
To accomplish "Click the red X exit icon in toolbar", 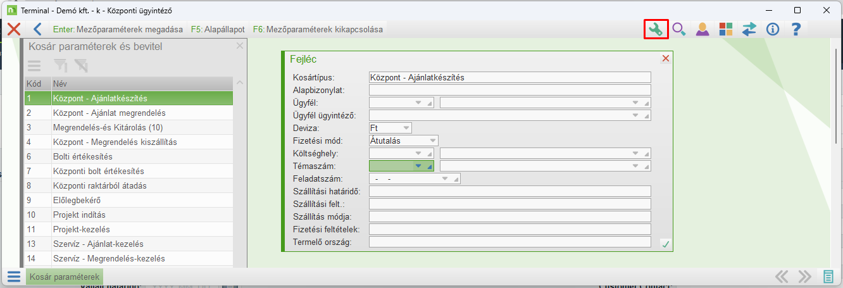I will [14, 29].
